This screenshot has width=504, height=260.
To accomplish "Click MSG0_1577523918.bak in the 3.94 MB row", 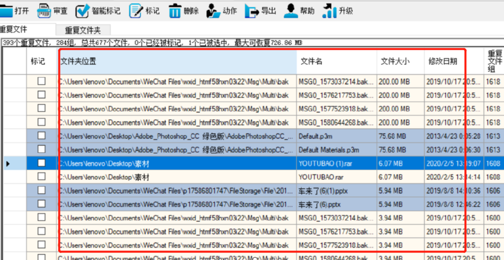I will tap(337, 245).
